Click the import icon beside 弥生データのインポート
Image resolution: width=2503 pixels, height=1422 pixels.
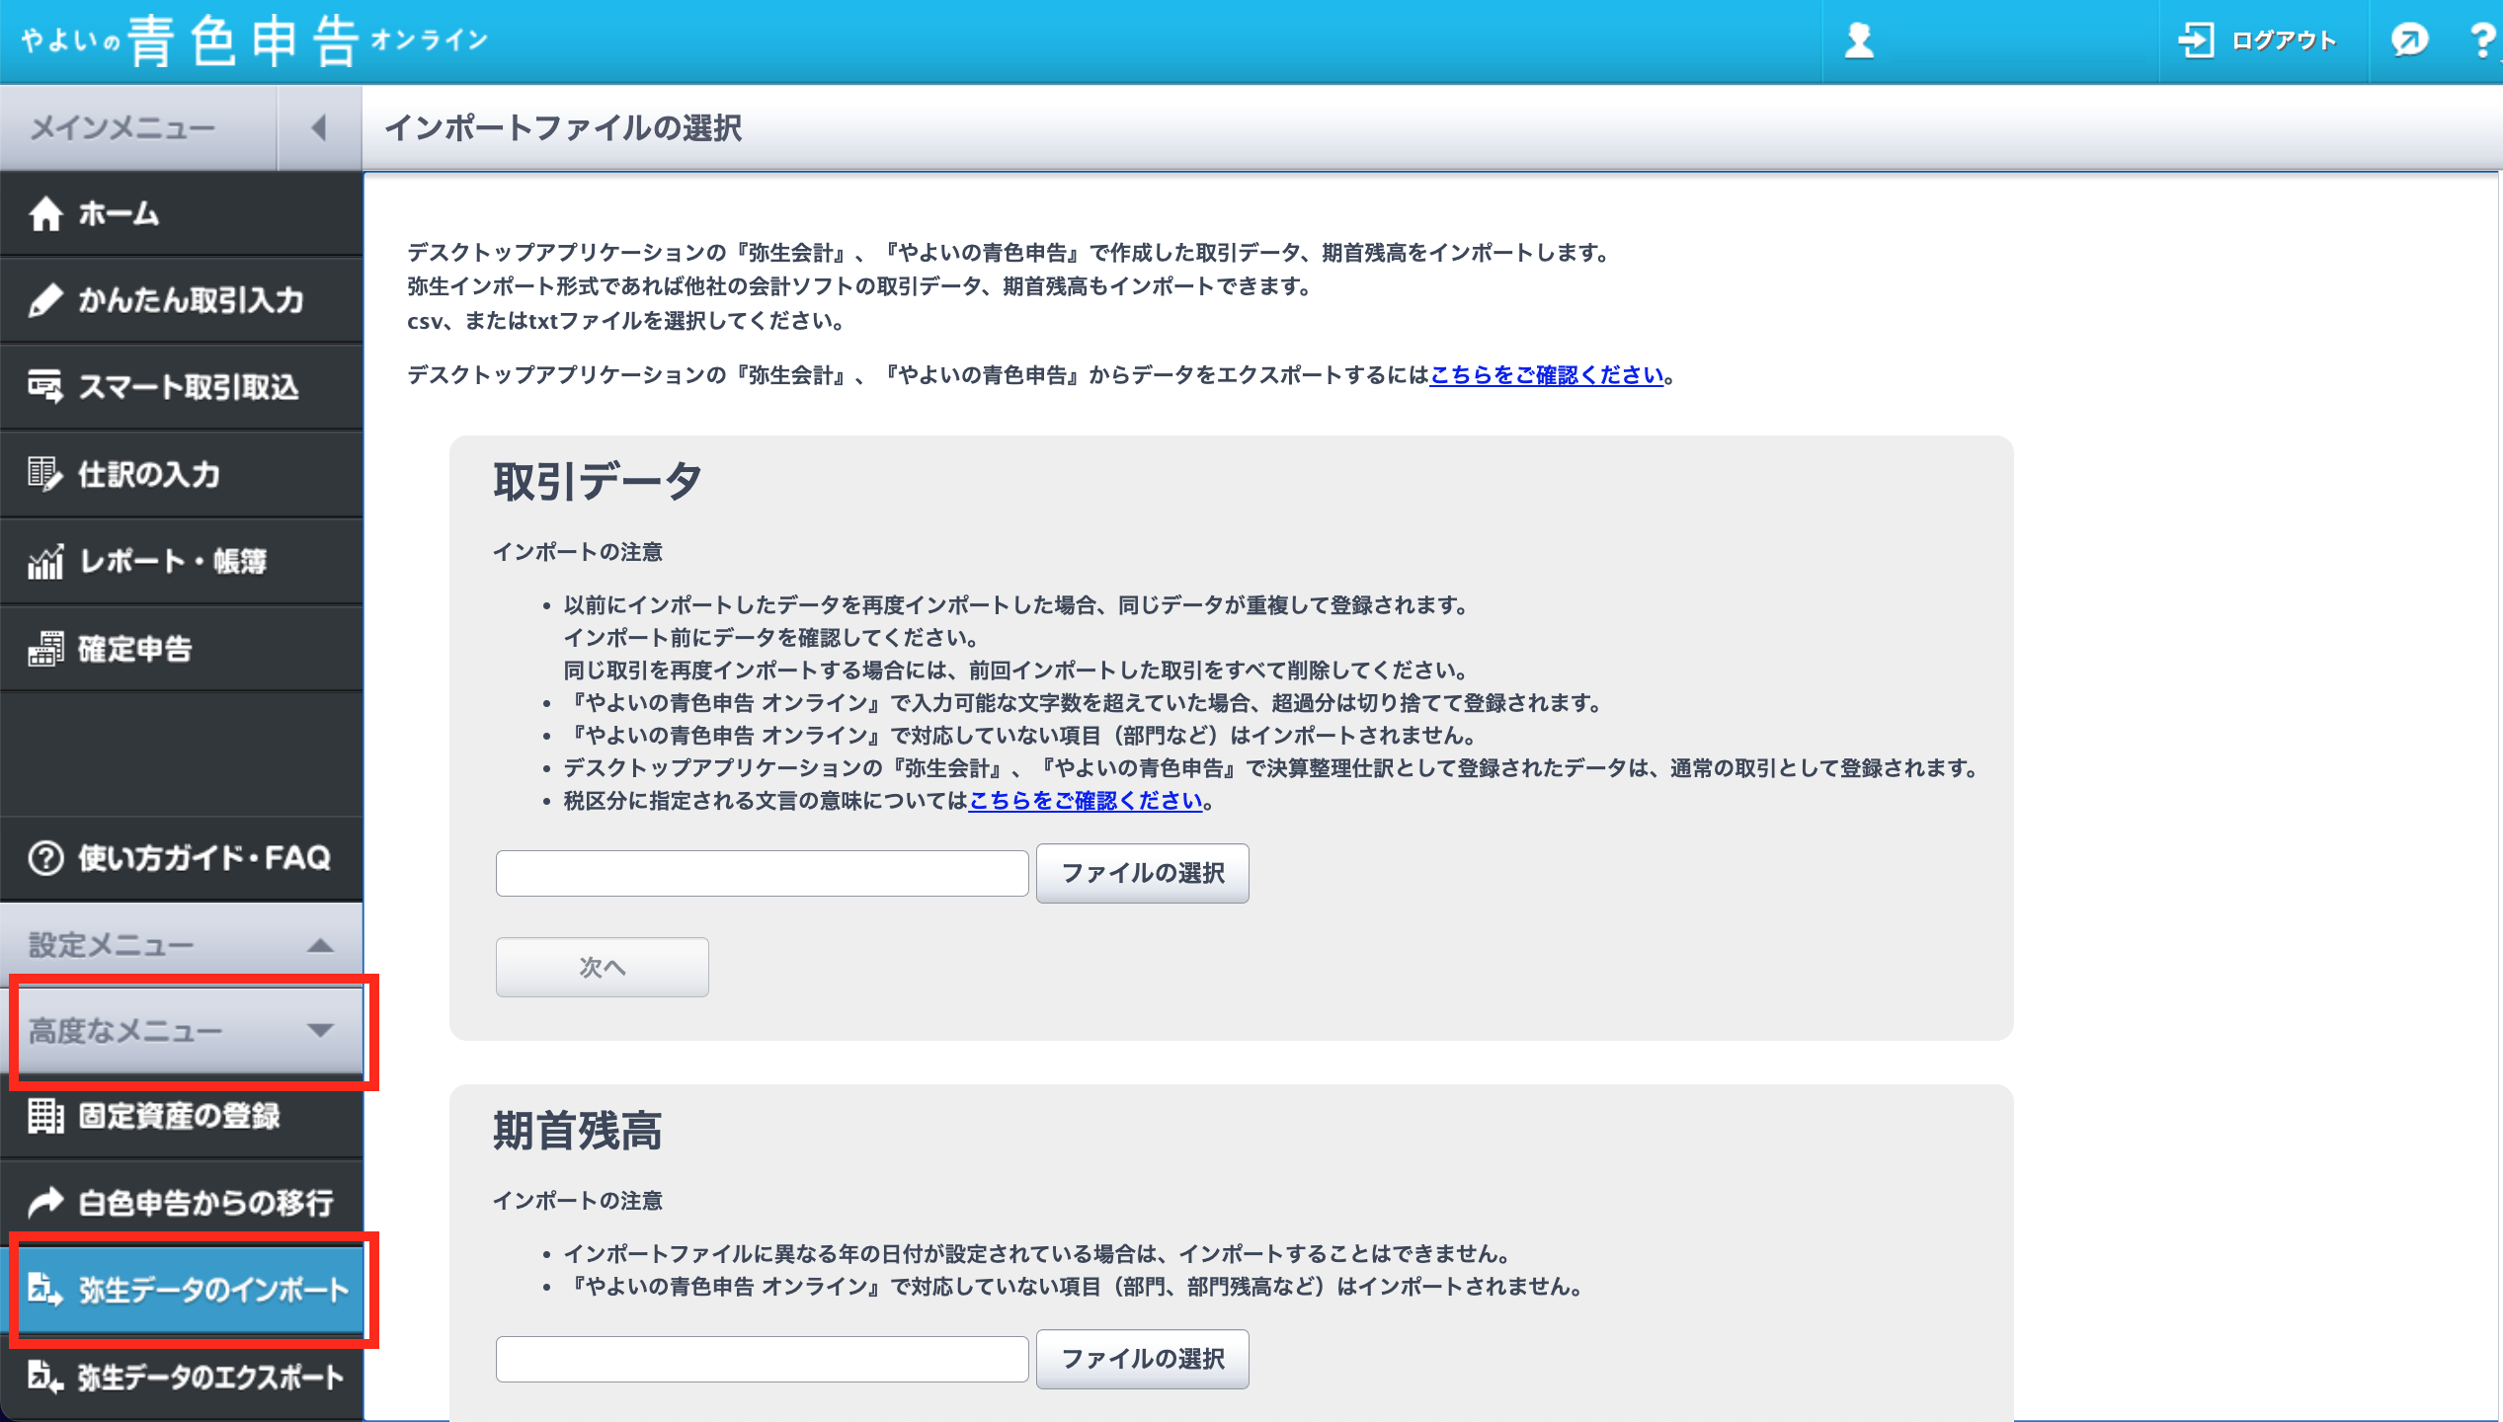coord(45,1290)
